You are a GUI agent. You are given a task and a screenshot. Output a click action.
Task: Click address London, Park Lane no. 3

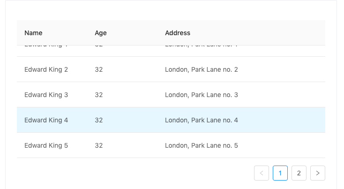pyautogui.click(x=202, y=95)
